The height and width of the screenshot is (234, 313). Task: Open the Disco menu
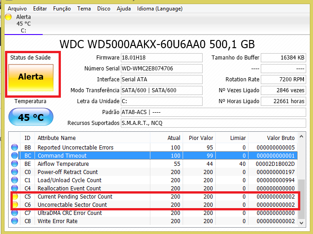coord(104,9)
